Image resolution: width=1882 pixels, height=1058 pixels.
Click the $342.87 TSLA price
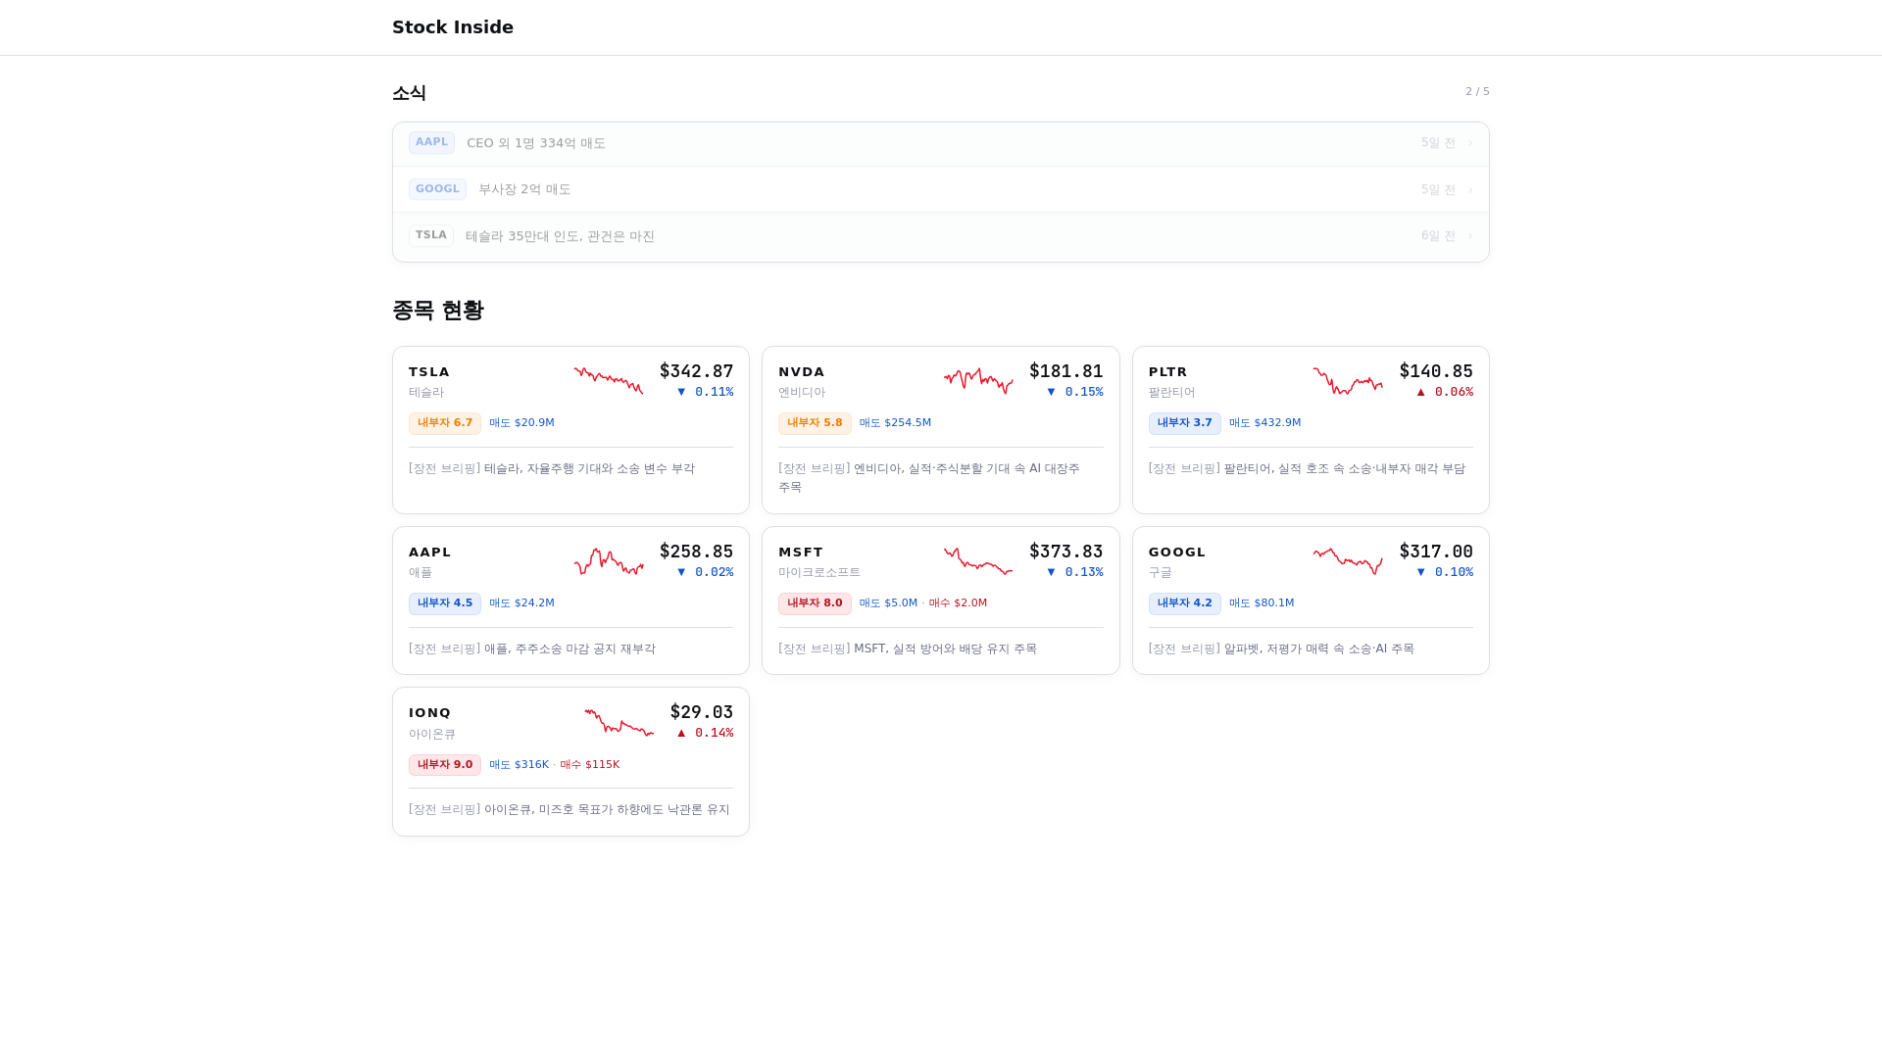pos(696,371)
